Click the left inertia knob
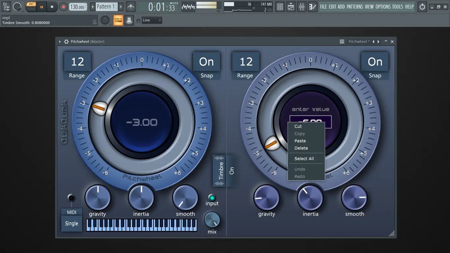Viewport: 450px width, 253px height. [x=141, y=198]
